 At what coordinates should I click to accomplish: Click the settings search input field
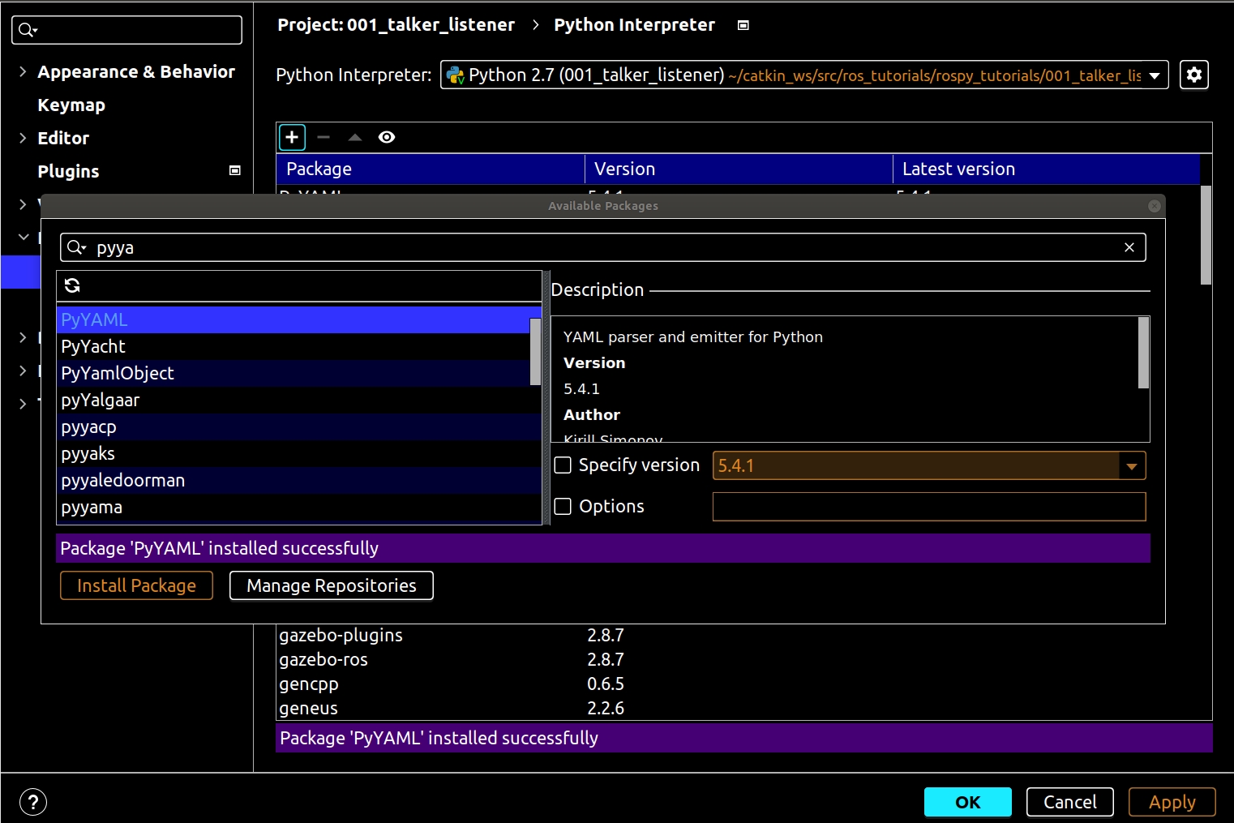[x=126, y=30]
